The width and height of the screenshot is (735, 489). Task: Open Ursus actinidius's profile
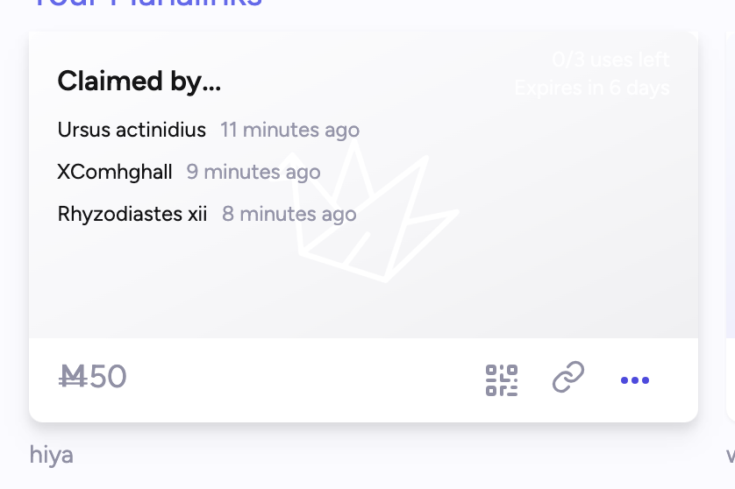(132, 130)
